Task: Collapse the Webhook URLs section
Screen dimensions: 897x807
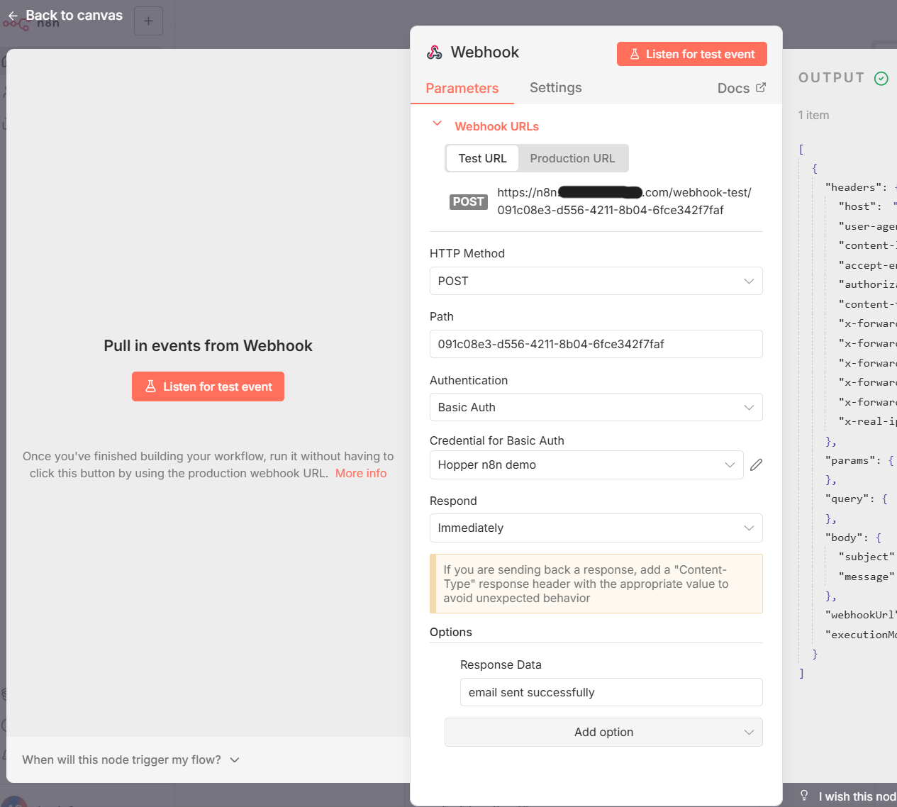Action: click(438, 123)
